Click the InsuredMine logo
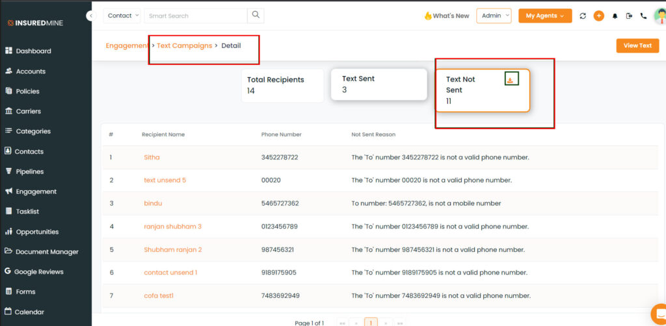This screenshot has height=326, width=666. [x=35, y=23]
